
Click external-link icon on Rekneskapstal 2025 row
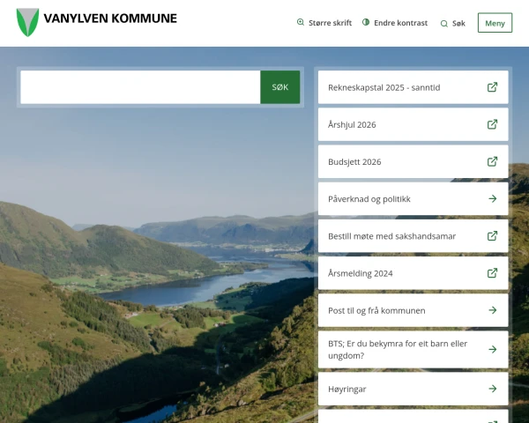click(492, 87)
